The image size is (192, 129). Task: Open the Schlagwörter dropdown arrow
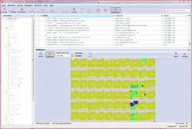69,11
